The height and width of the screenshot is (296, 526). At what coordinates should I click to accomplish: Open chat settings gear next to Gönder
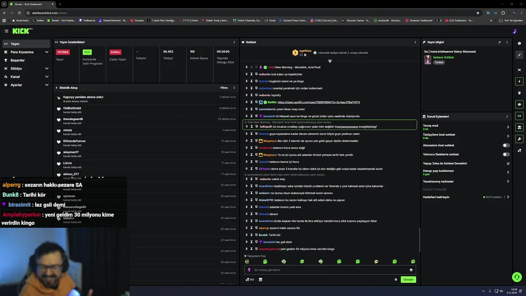coord(396,280)
